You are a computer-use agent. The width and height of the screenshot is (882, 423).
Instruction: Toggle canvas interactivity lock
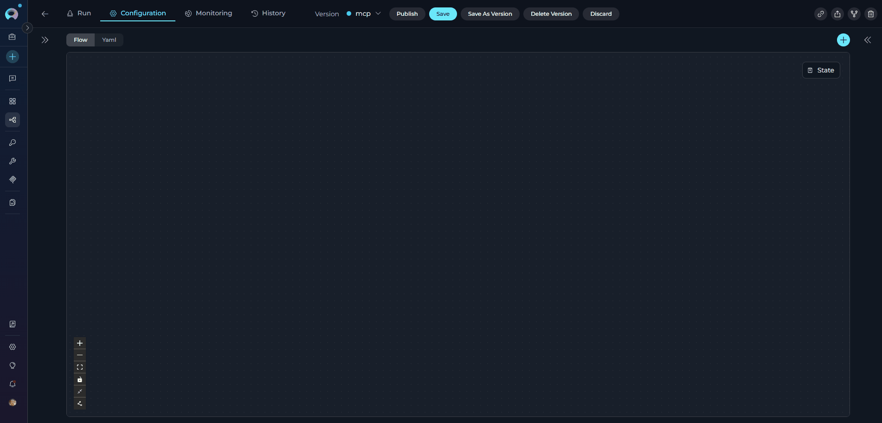click(x=80, y=379)
